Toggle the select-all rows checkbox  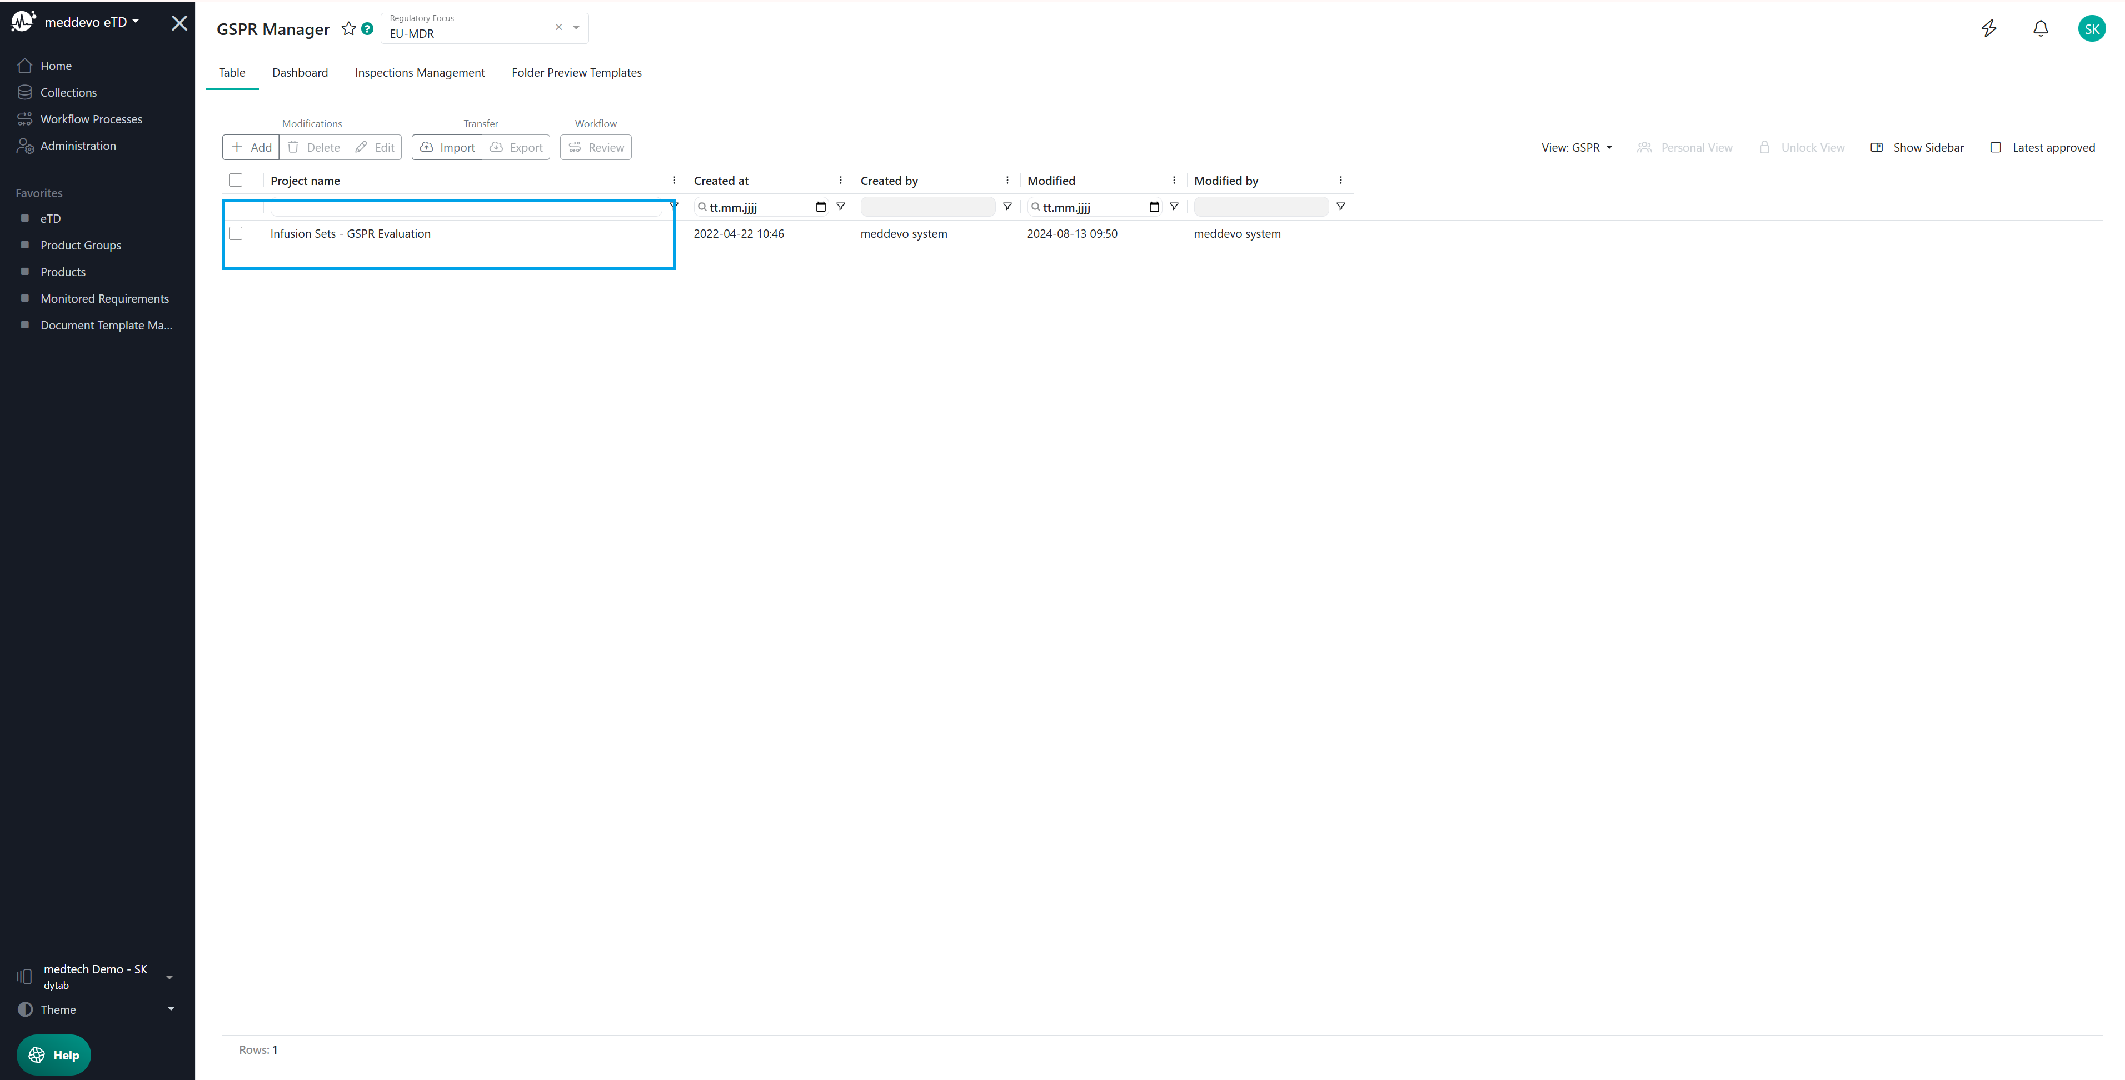[x=236, y=181]
